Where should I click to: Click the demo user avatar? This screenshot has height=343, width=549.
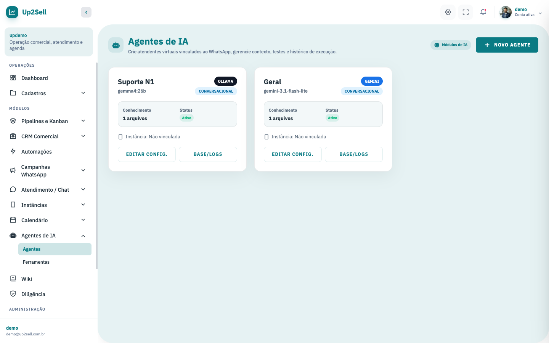tap(506, 12)
